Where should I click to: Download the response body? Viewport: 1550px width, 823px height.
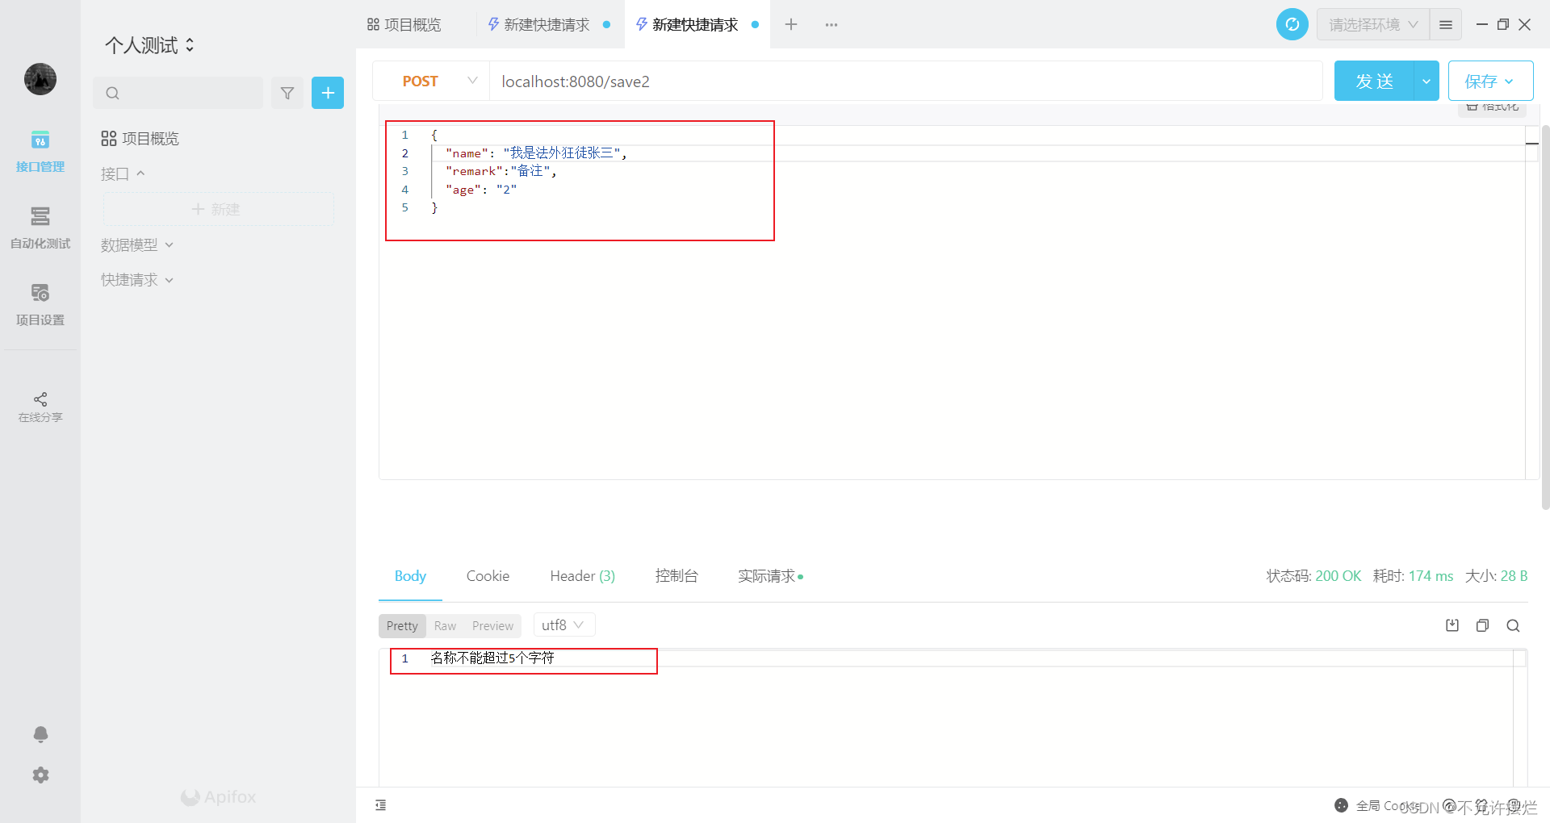(x=1452, y=625)
